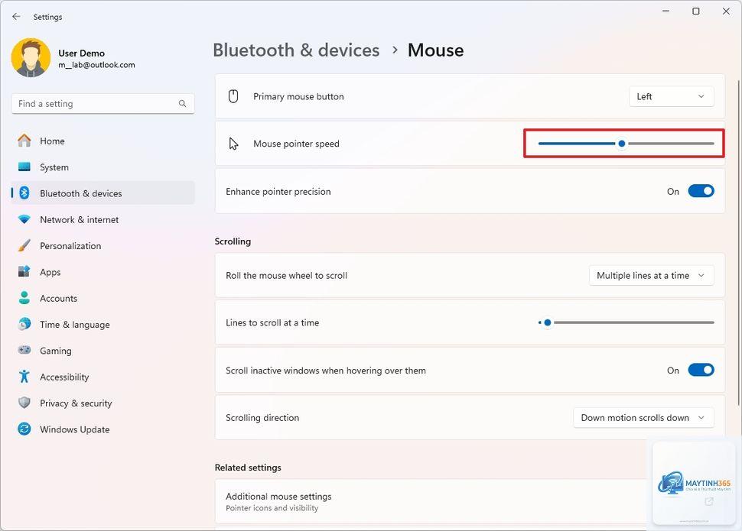Click the pointer icon beside Mouse pointer speed
The width and height of the screenshot is (742, 531).
point(233,144)
